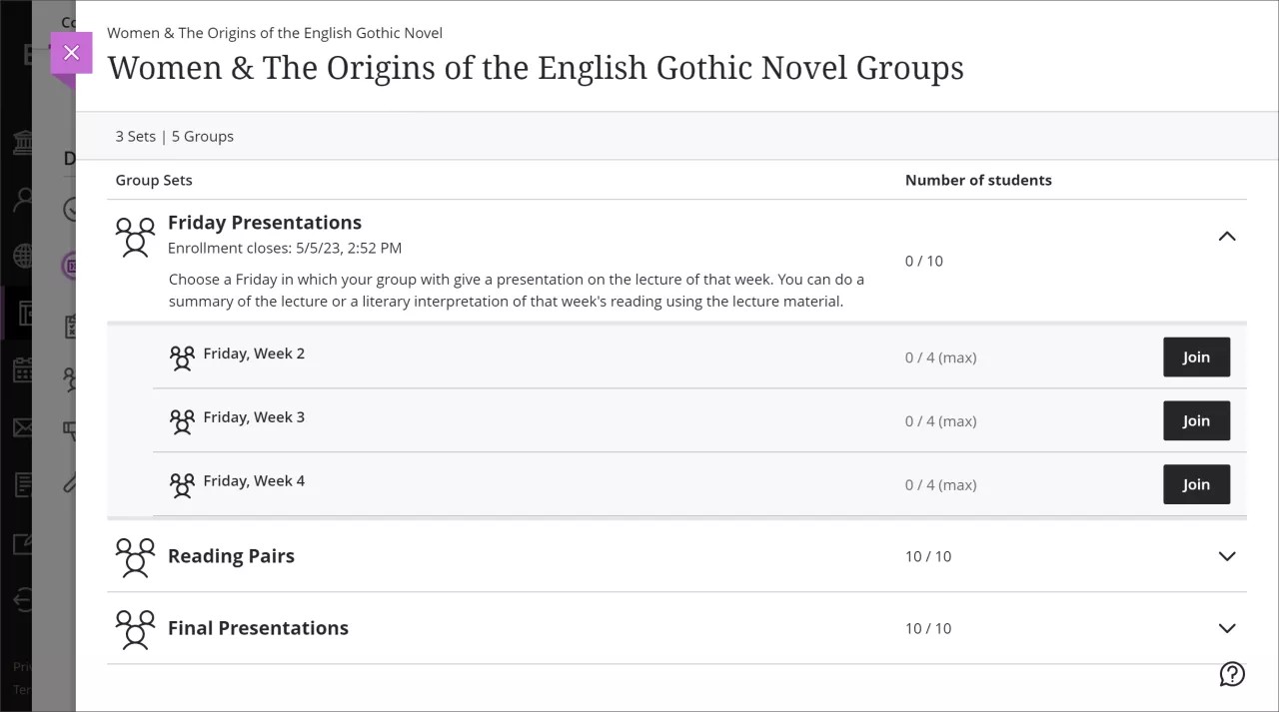
Task: Join the Friday, Week 4 group
Action: (x=1196, y=484)
